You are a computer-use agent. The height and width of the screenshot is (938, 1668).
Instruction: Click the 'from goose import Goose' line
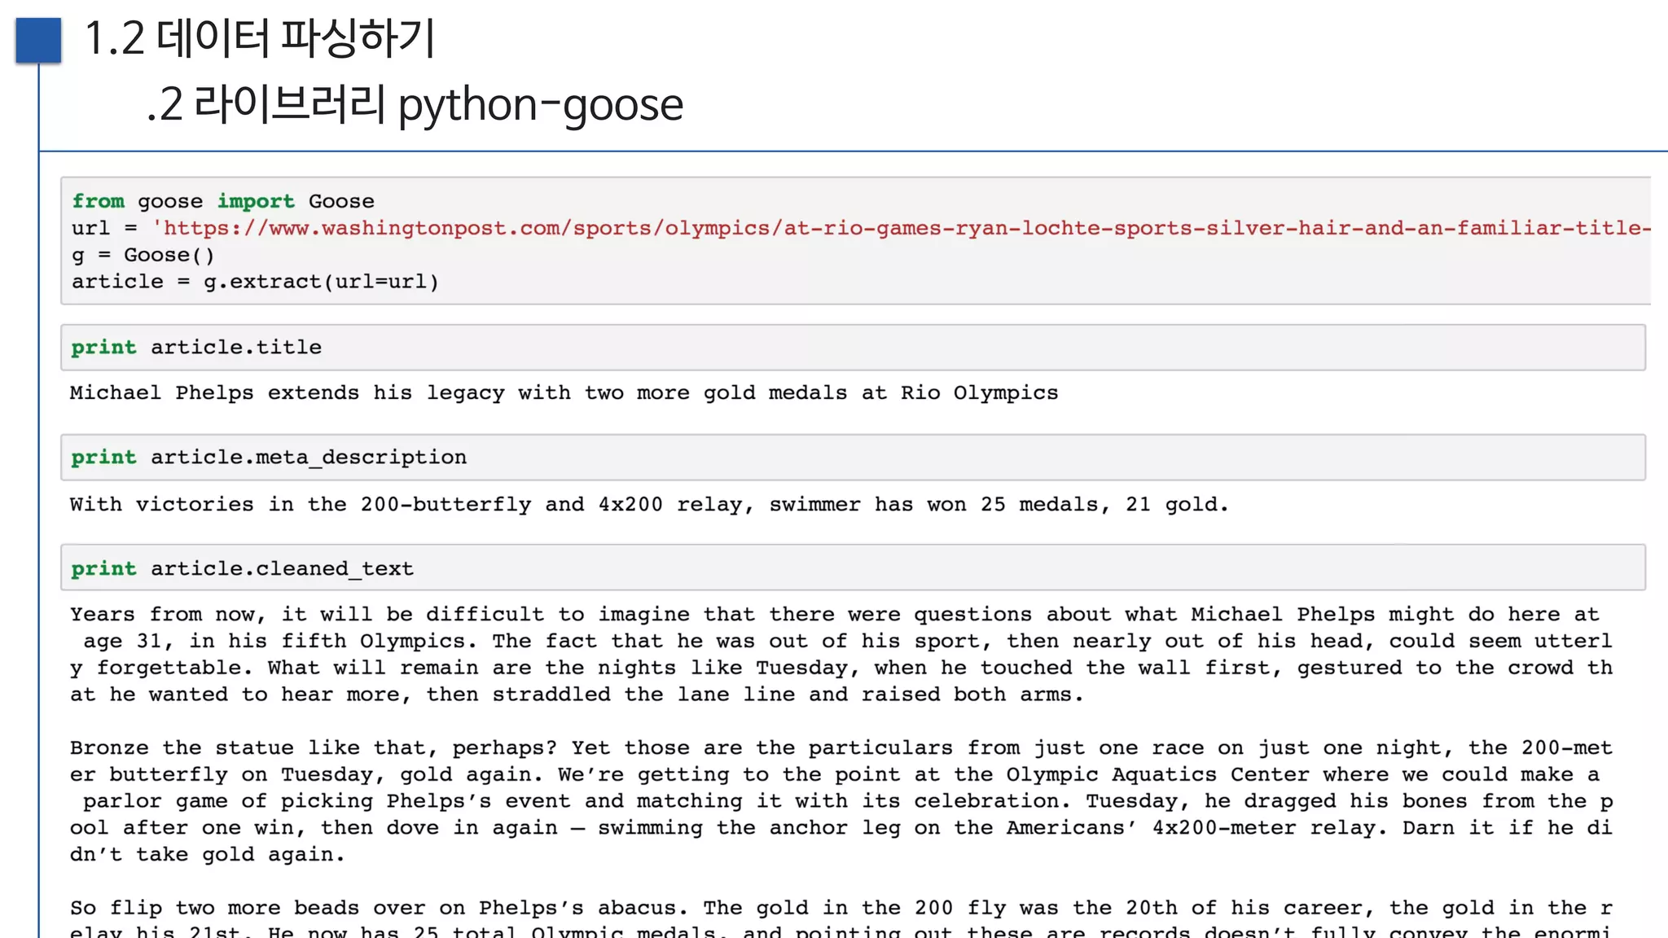(x=222, y=201)
